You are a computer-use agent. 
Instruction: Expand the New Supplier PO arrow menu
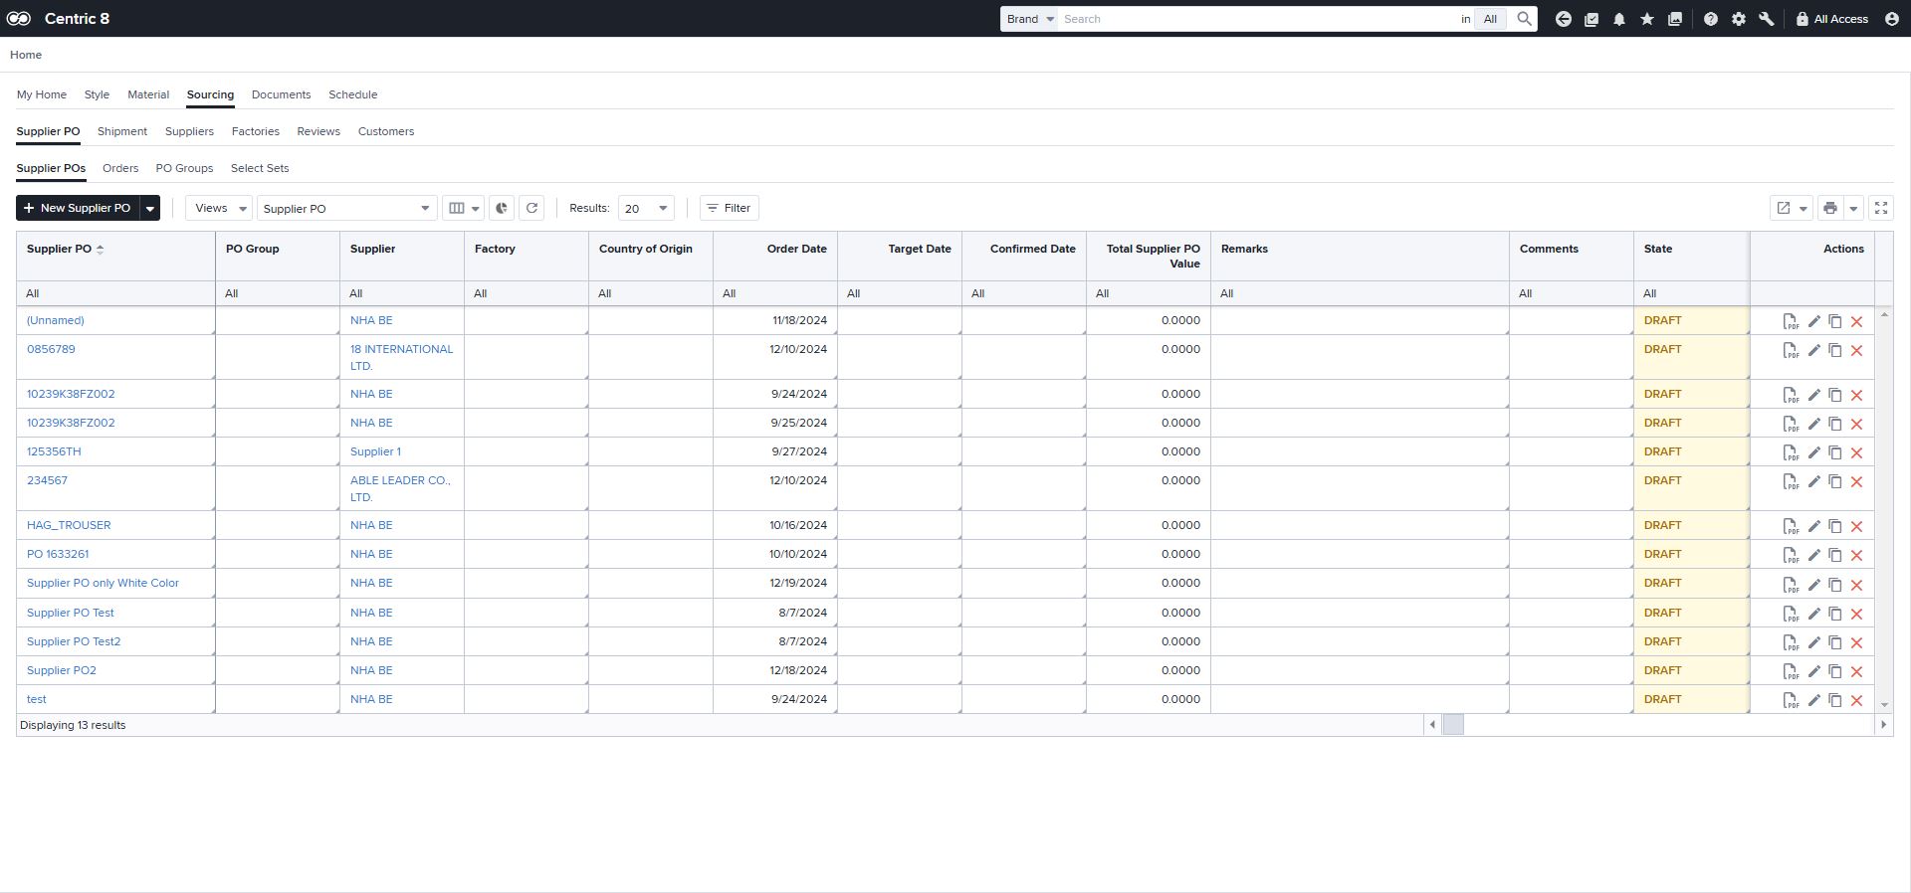(x=149, y=208)
